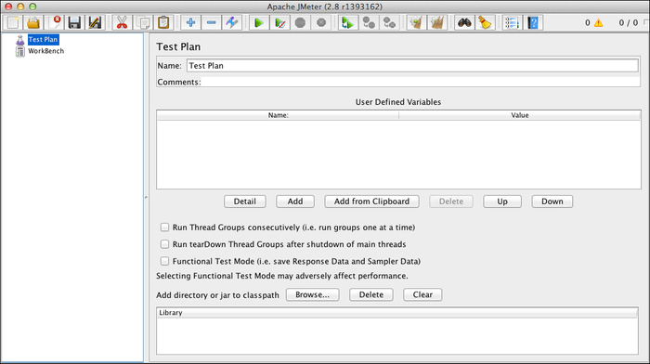
Task: Enable Functional Test Mode checkbox
Action: point(164,261)
